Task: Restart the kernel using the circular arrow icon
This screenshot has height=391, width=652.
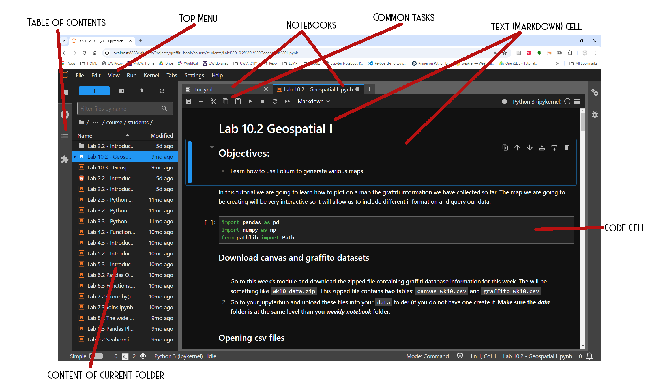Action: 274,101
